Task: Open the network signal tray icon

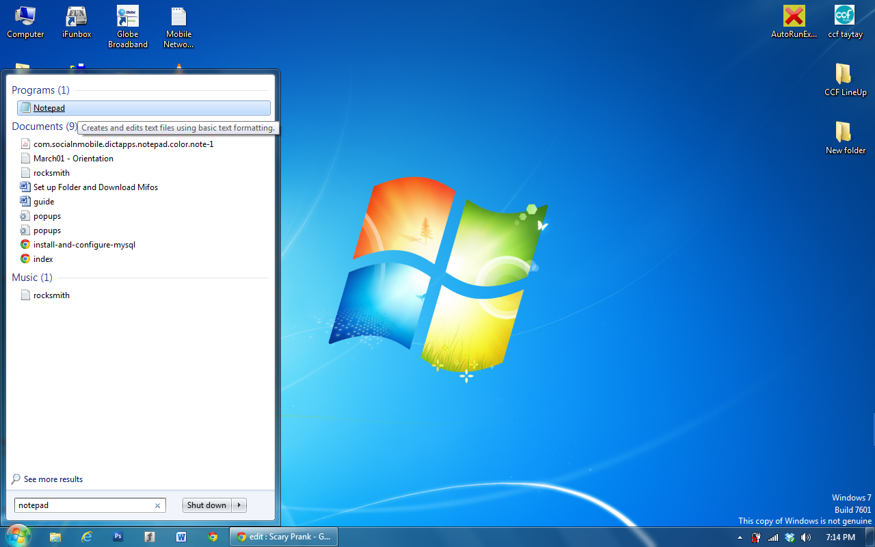Action: point(773,537)
